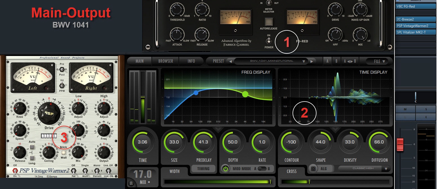This screenshot has height=189, width=437.
Task: Adjust the VintageWarmer Output knob
Action: tap(104, 152)
